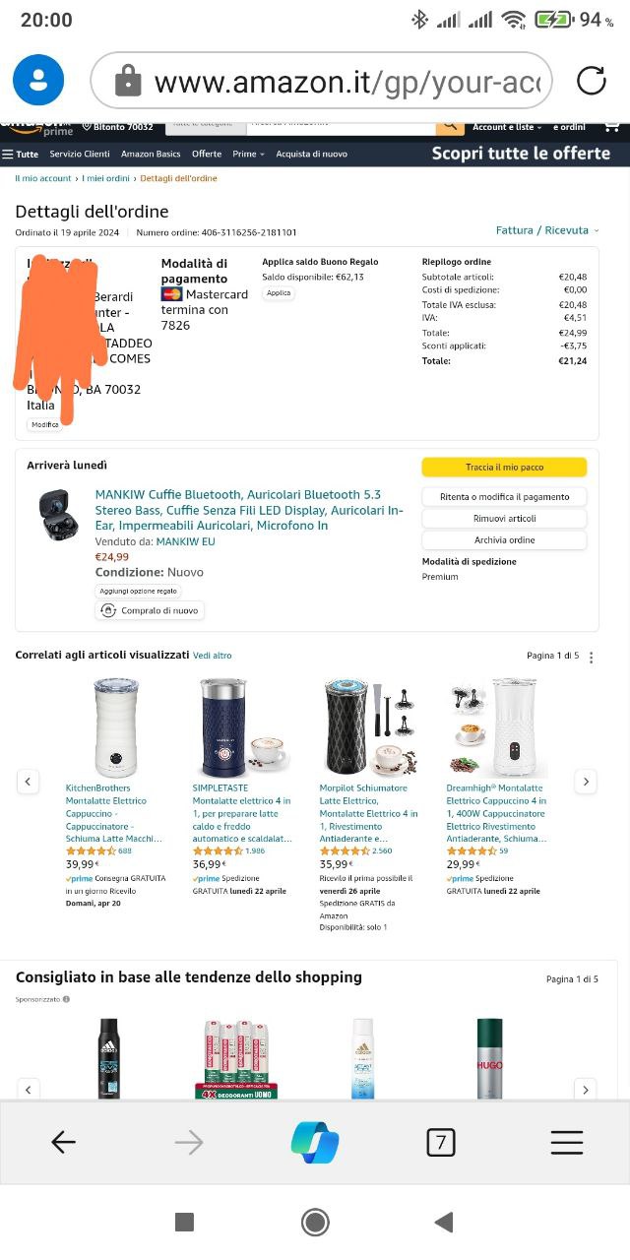The height and width of the screenshot is (1260, 630).
Task: Tap the Android home button
Action: (315, 1223)
